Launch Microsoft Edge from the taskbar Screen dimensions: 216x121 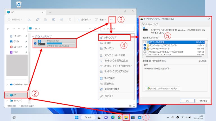pos(113,117)
